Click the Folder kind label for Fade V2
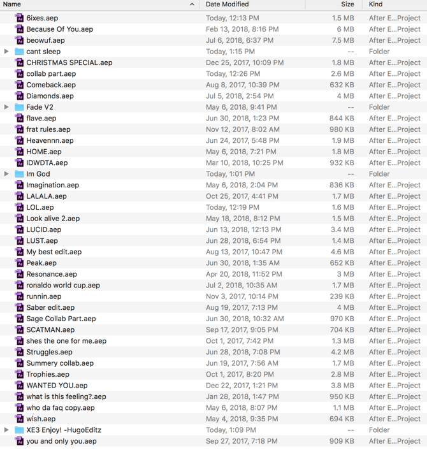The image size is (427, 450). coord(379,107)
